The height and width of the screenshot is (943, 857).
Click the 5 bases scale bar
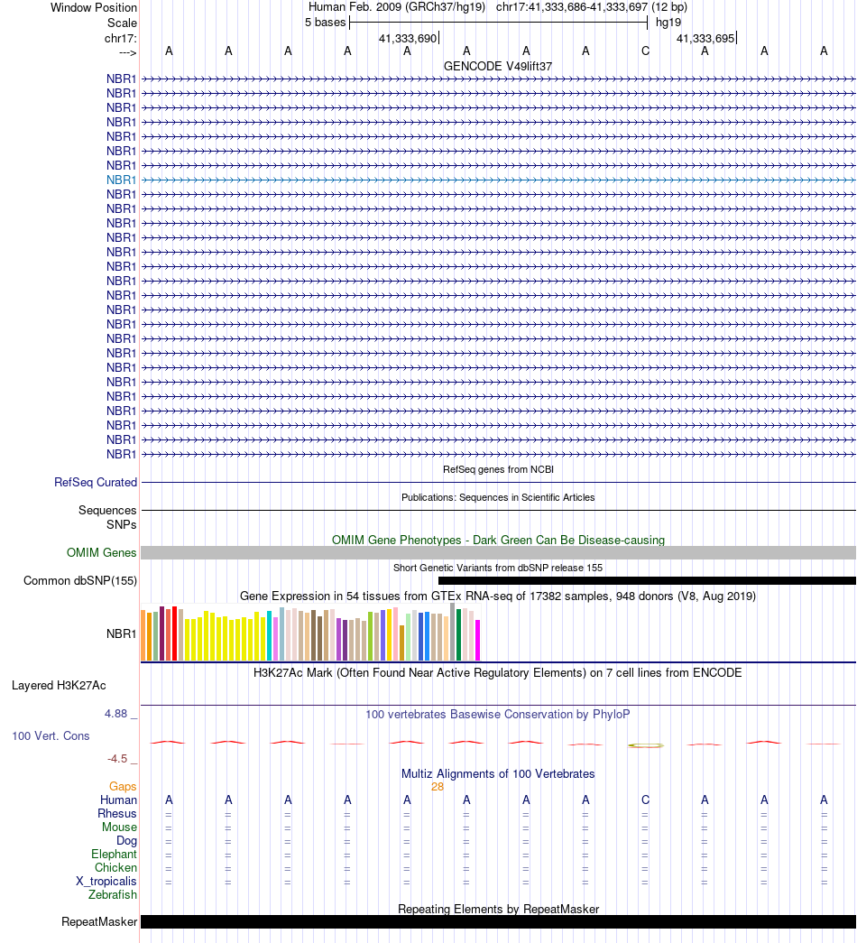[498, 23]
